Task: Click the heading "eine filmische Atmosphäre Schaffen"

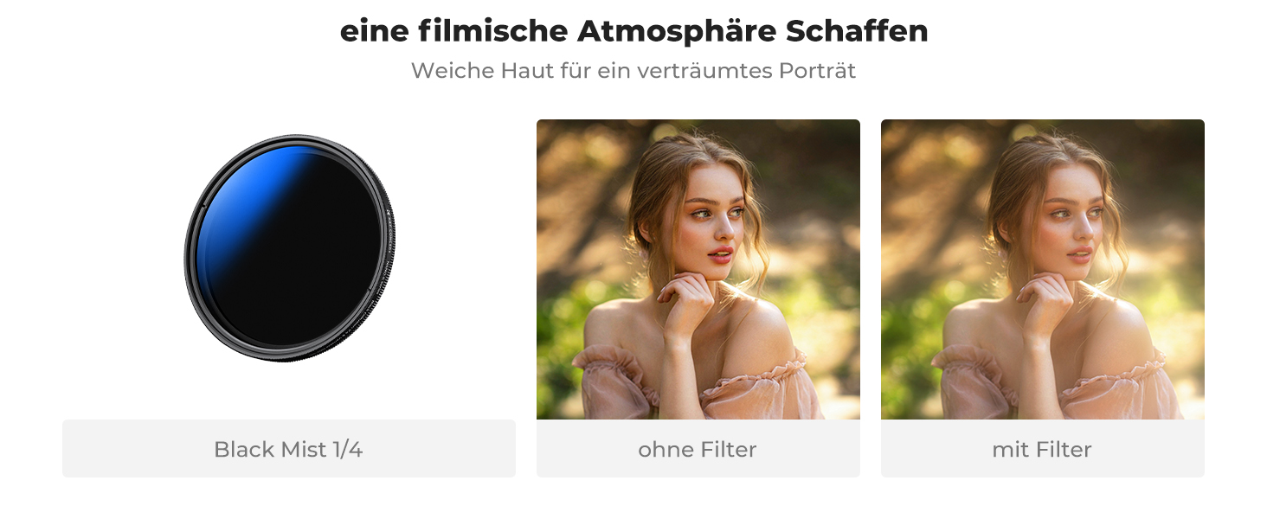Action: point(633,31)
